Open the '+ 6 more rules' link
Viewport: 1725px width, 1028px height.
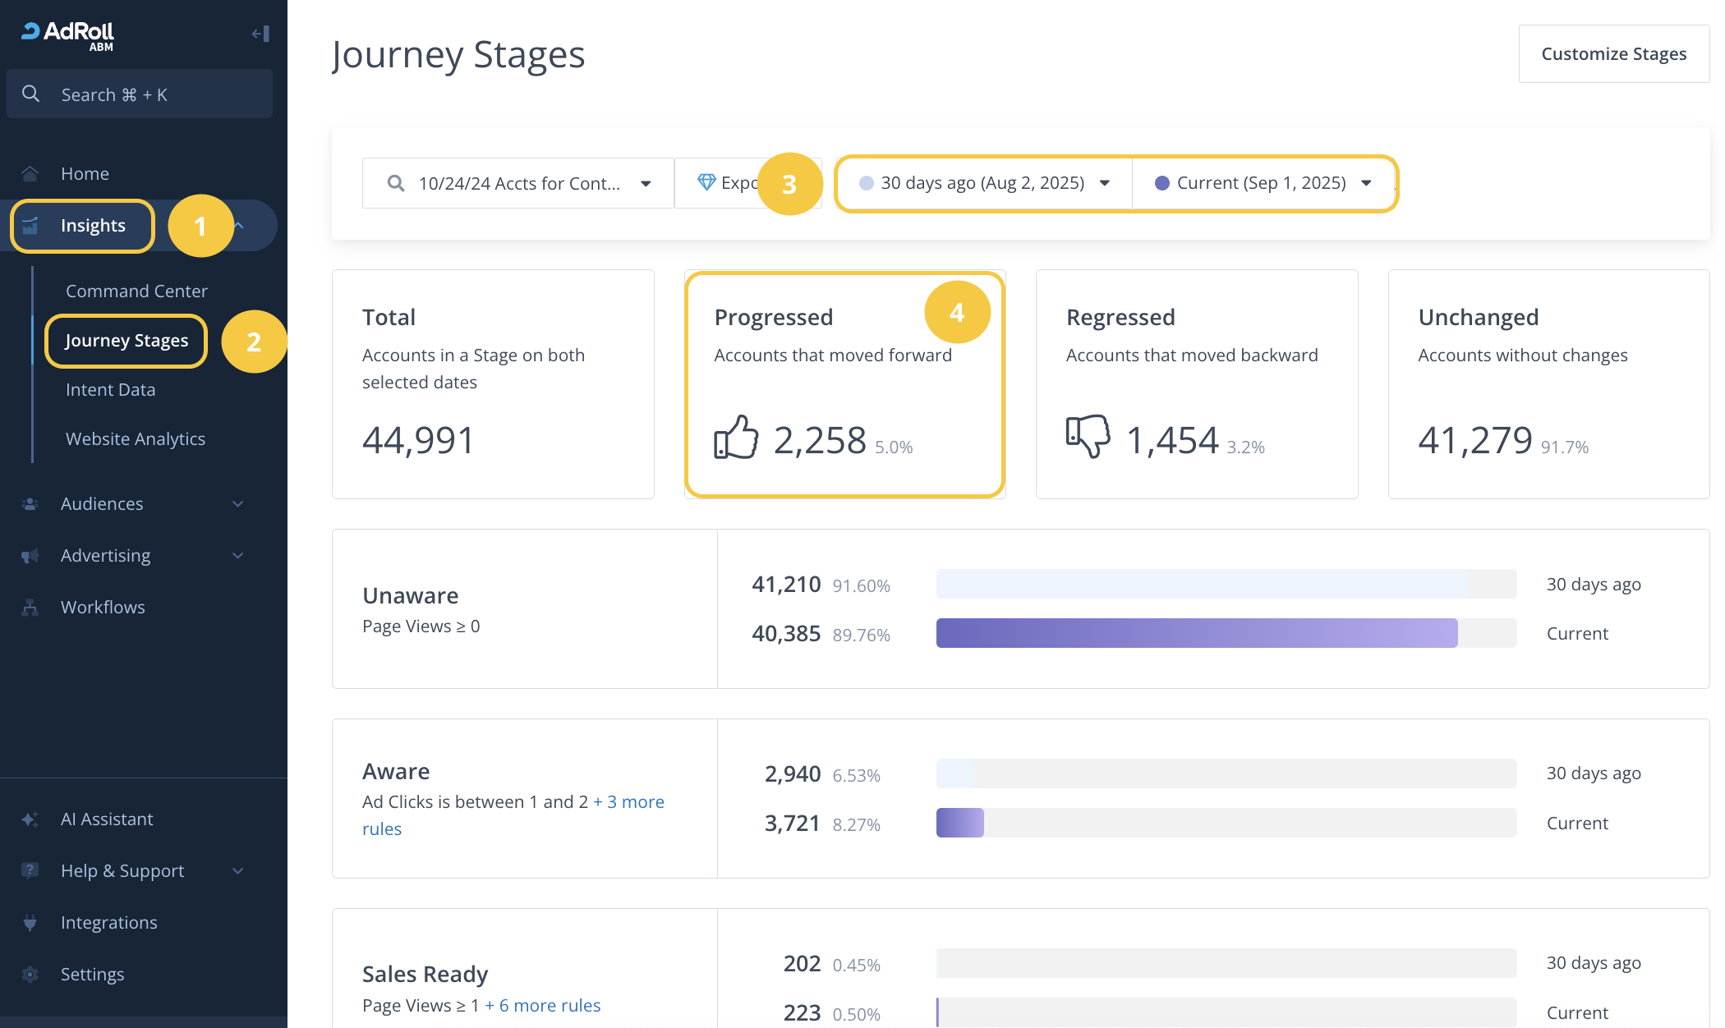tap(543, 1006)
